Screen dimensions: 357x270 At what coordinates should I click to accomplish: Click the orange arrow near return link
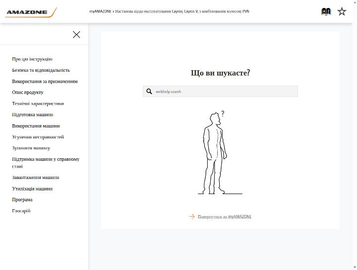(x=192, y=217)
